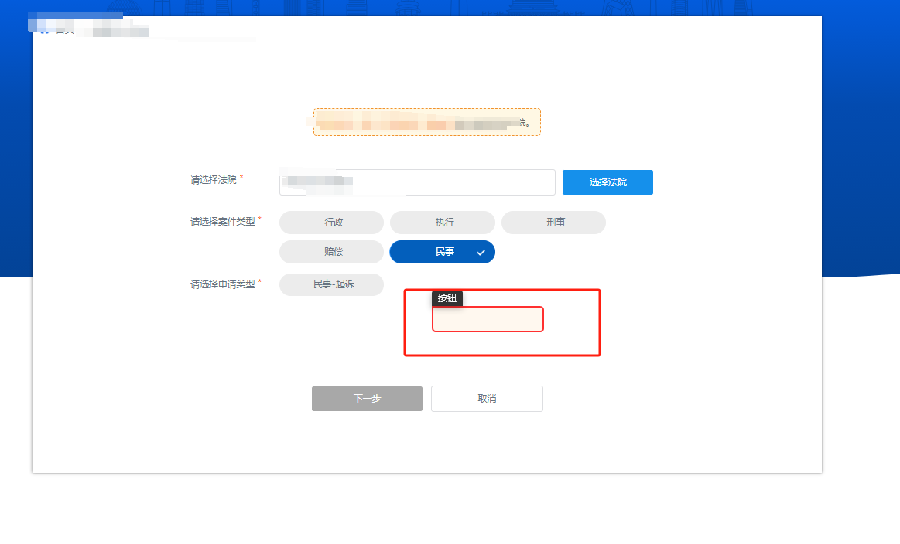Click the 请选择申请类型 label
Viewport: 900px width, 544px height.
[x=223, y=284]
